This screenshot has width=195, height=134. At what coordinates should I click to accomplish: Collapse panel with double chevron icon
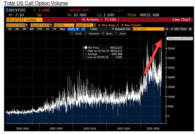tap(167, 29)
